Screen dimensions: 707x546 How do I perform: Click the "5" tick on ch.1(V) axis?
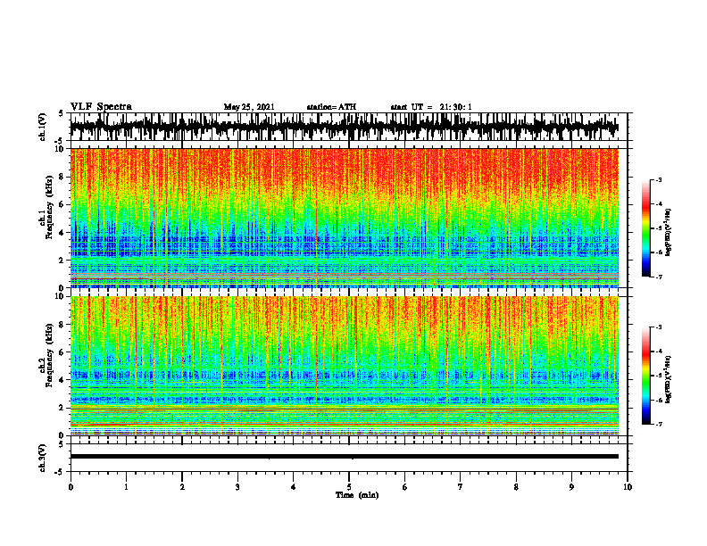click(x=62, y=113)
